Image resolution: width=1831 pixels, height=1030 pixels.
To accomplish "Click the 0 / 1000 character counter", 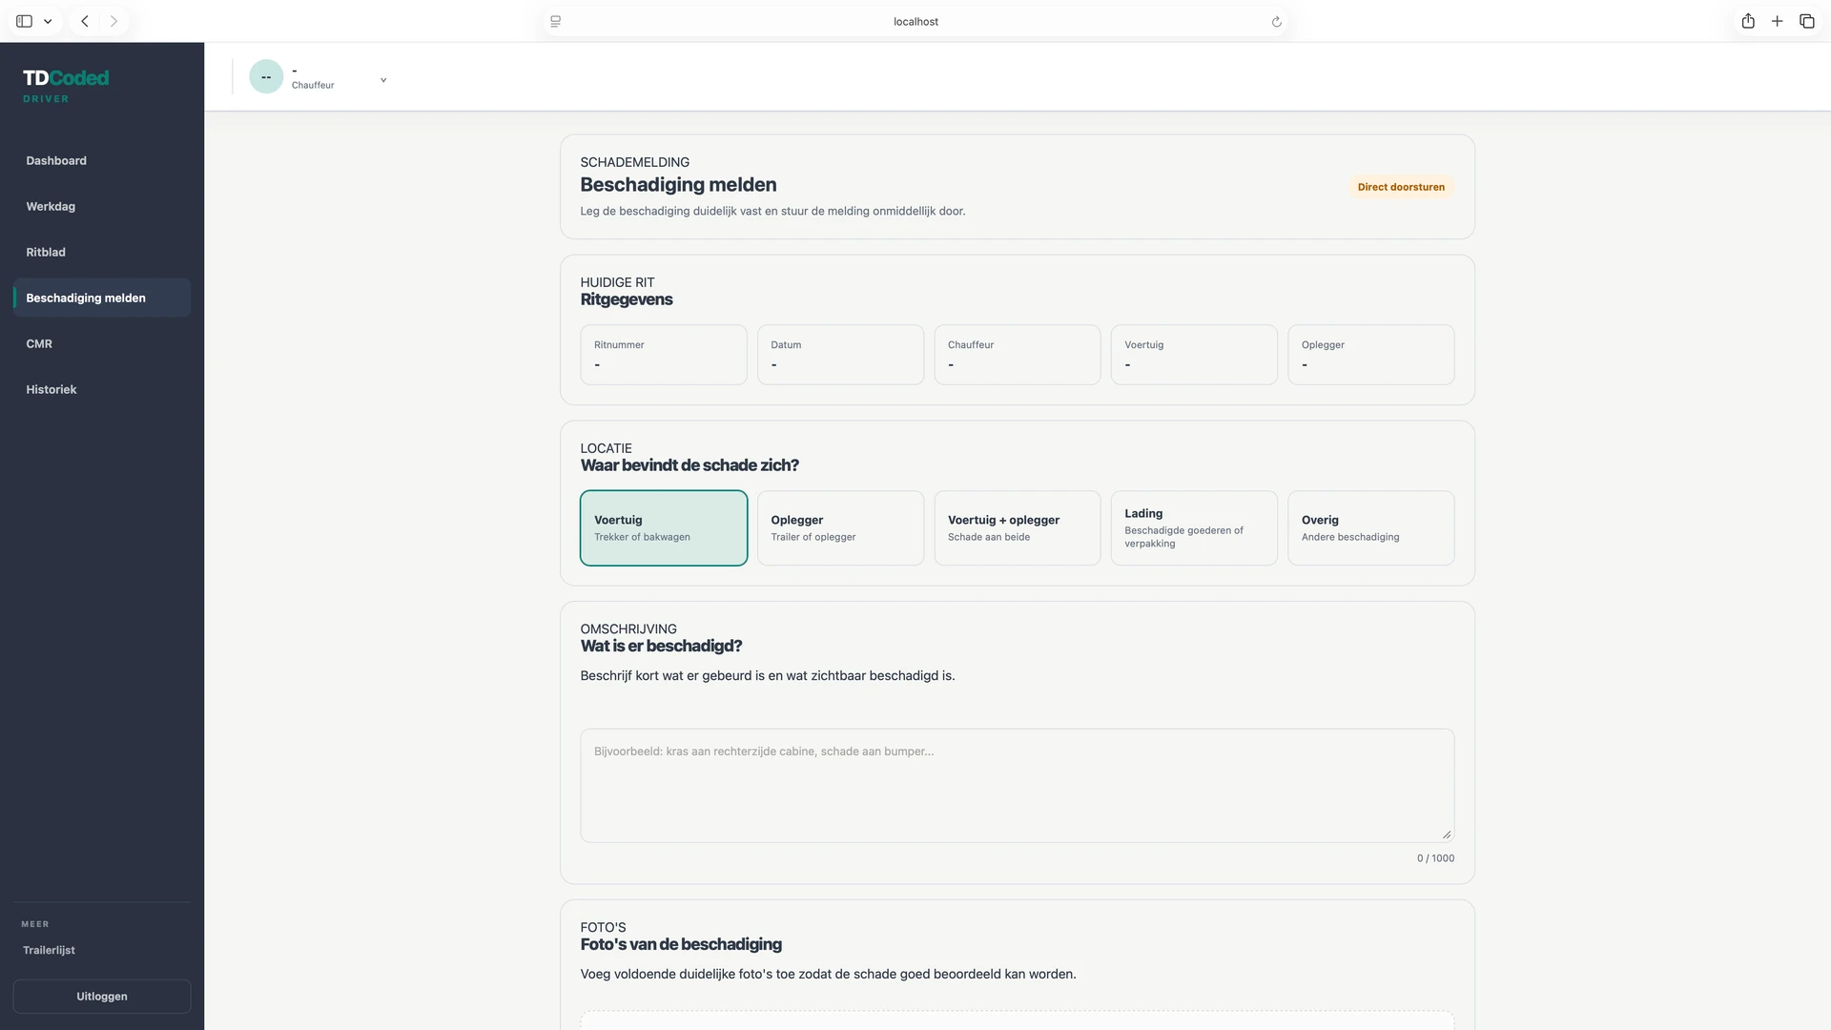I will [x=1435, y=858].
